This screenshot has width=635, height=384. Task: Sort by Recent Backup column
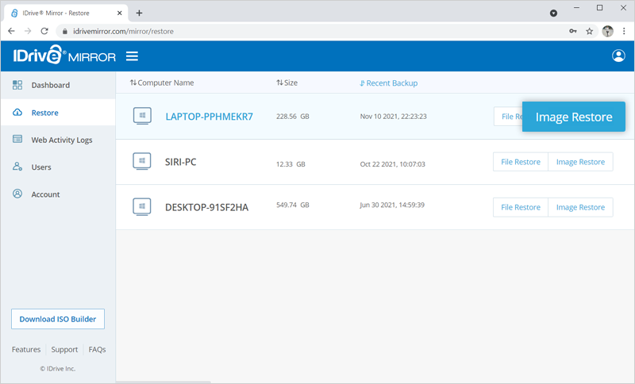[389, 83]
